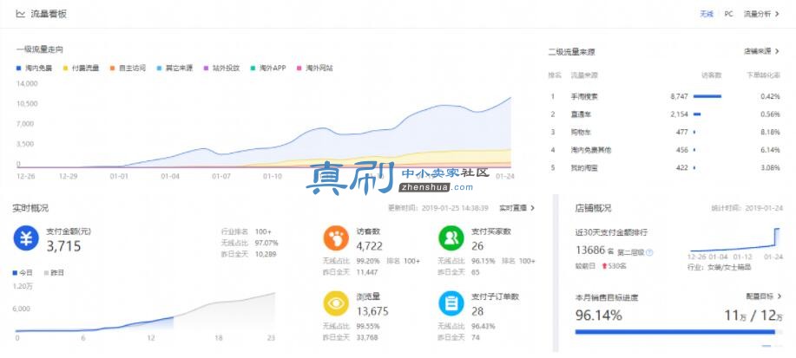796x358 pixels.
Task: Switch to the 无线 tab
Action: [707, 14]
